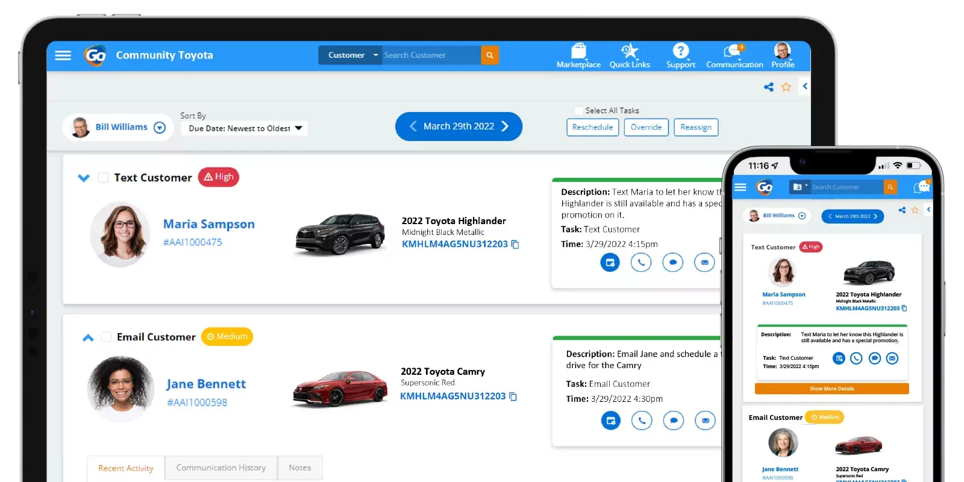964x482 pixels.
Task: Click the Medium priority badge on tablet
Action: click(x=227, y=336)
